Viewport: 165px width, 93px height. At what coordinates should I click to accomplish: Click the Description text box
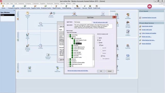click(x=93, y=26)
